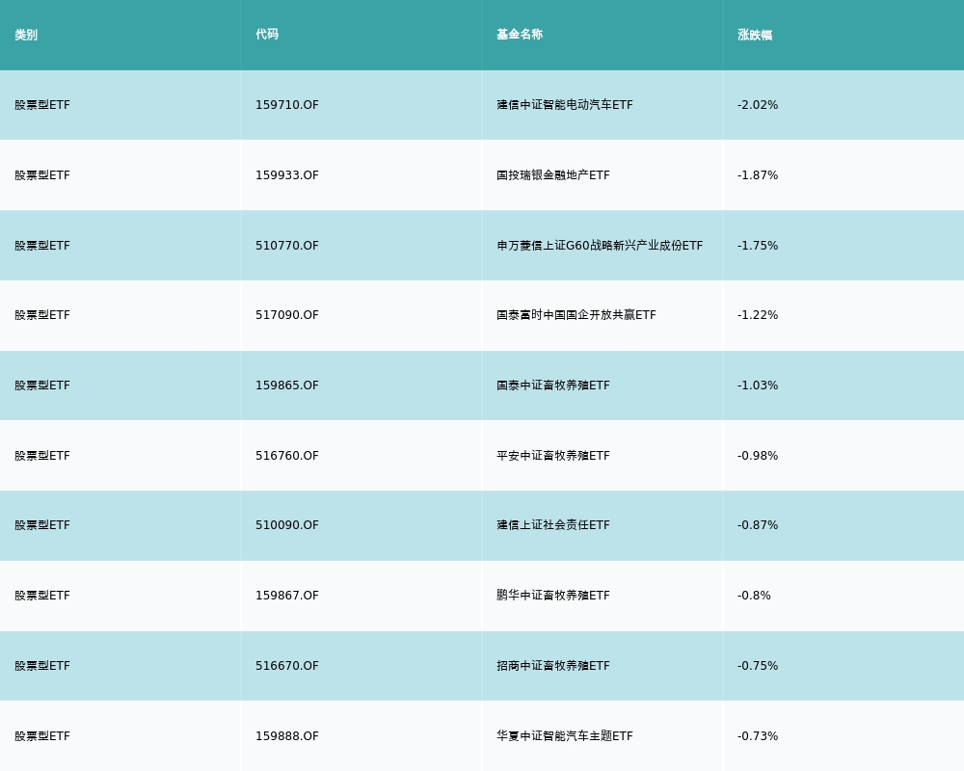The image size is (964, 771).
Task: Click fund name 国泰中证畜牧养殖ETF
Action: pyautogui.click(x=553, y=385)
